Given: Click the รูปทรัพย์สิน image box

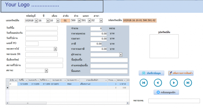Looking at the screenshot, I should [x=164, y=46].
